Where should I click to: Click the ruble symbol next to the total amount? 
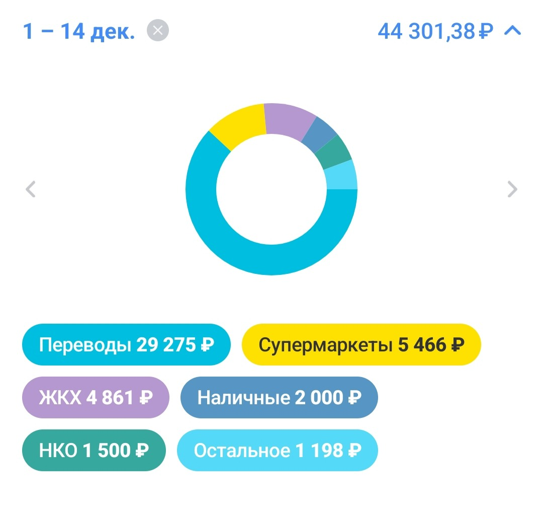coord(483,31)
